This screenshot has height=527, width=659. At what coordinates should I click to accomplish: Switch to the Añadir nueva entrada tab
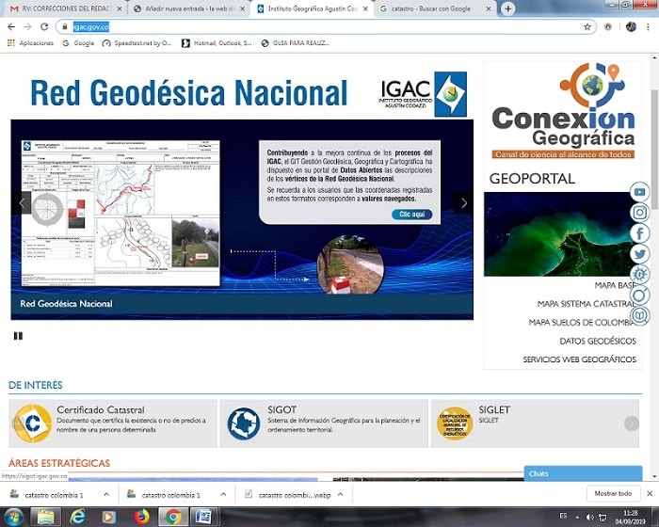click(188, 8)
